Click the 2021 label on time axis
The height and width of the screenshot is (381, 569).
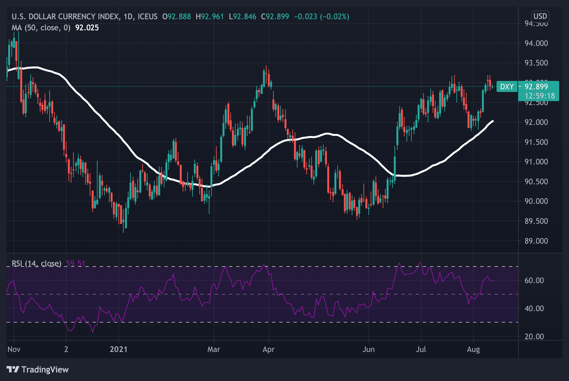[119, 349]
